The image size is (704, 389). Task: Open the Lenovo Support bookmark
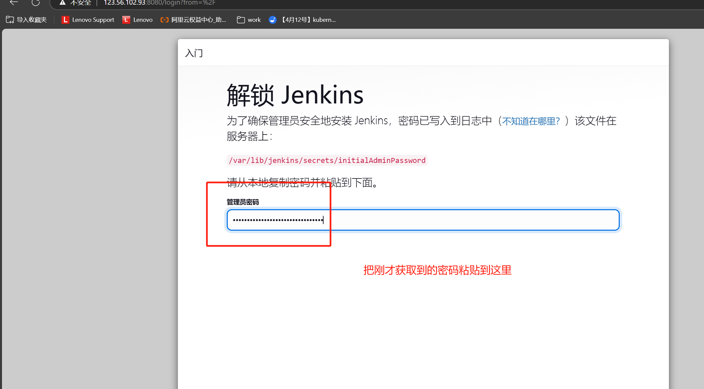click(88, 20)
